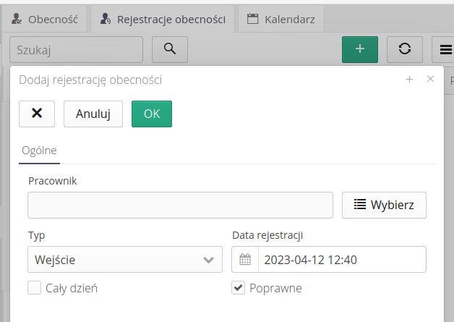The width and height of the screenshot is (454, 322).
Task: Select the Ogólne tab in dialog
Action: (39, 151)
